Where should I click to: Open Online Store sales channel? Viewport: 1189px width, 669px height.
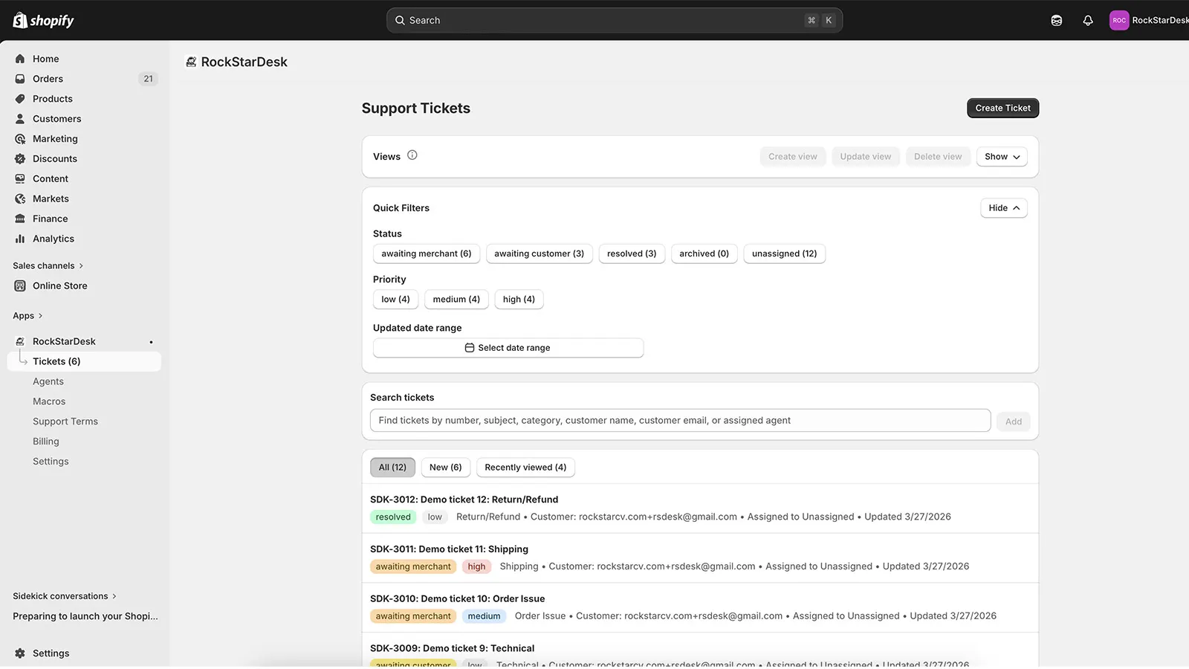[x=59, y=286]
